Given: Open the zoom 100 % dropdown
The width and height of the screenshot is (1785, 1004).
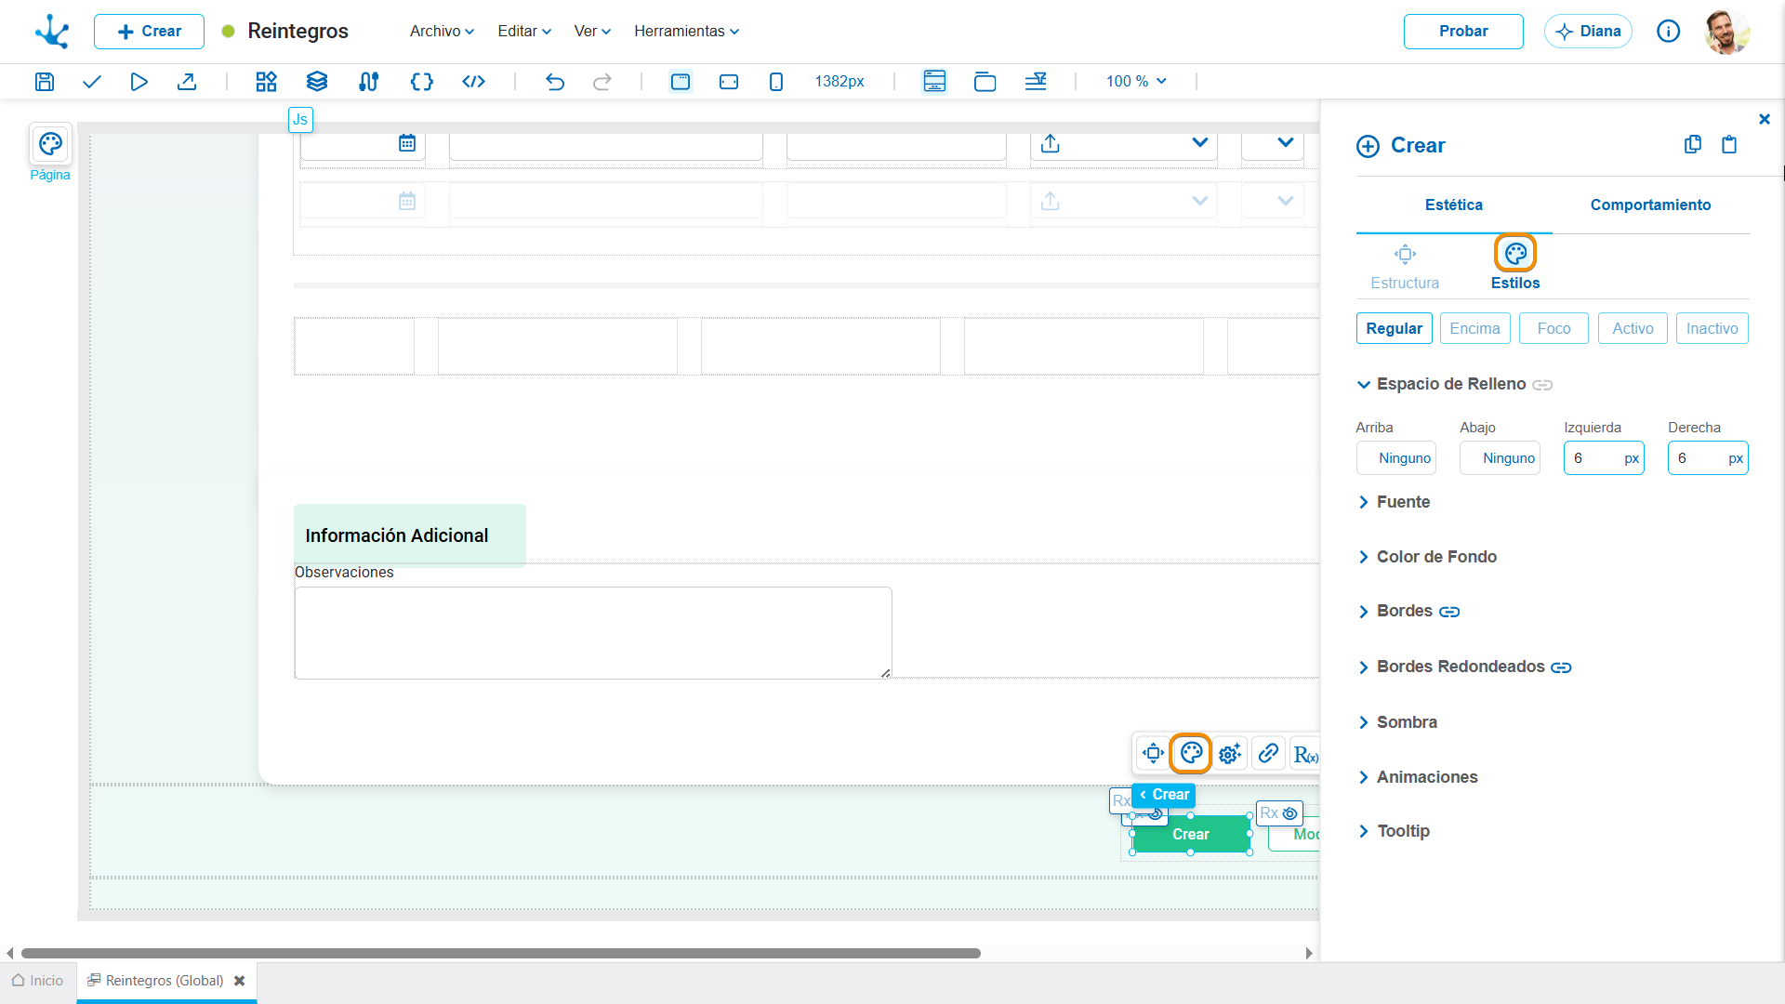Looking at the screenshot, I should (1136, 82).
